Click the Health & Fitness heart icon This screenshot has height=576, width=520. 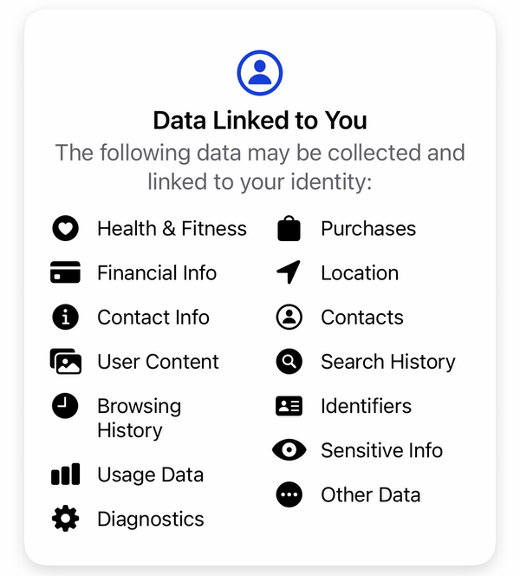65,228
